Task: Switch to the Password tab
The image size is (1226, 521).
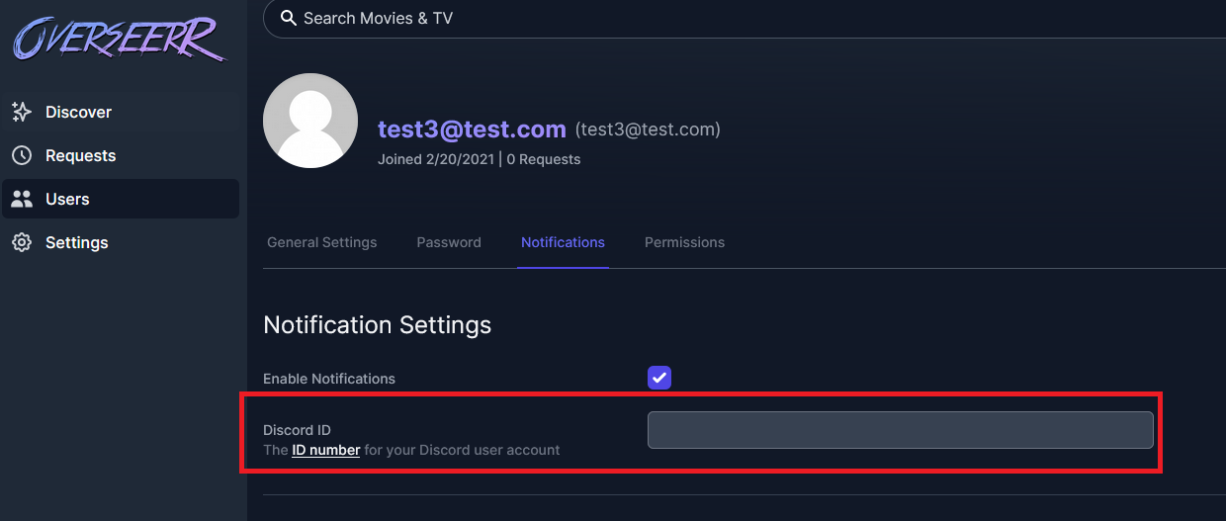Action: (449, 242)
